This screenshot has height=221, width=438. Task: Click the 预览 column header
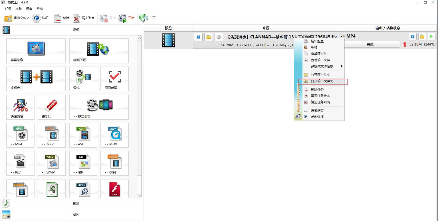coord(168,28)
